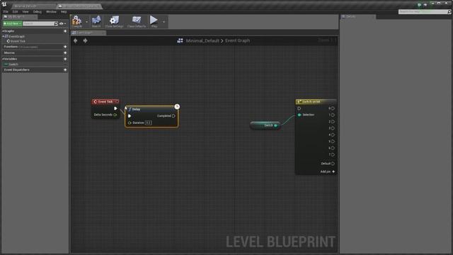Open the View menu

(x=25, y=11)
